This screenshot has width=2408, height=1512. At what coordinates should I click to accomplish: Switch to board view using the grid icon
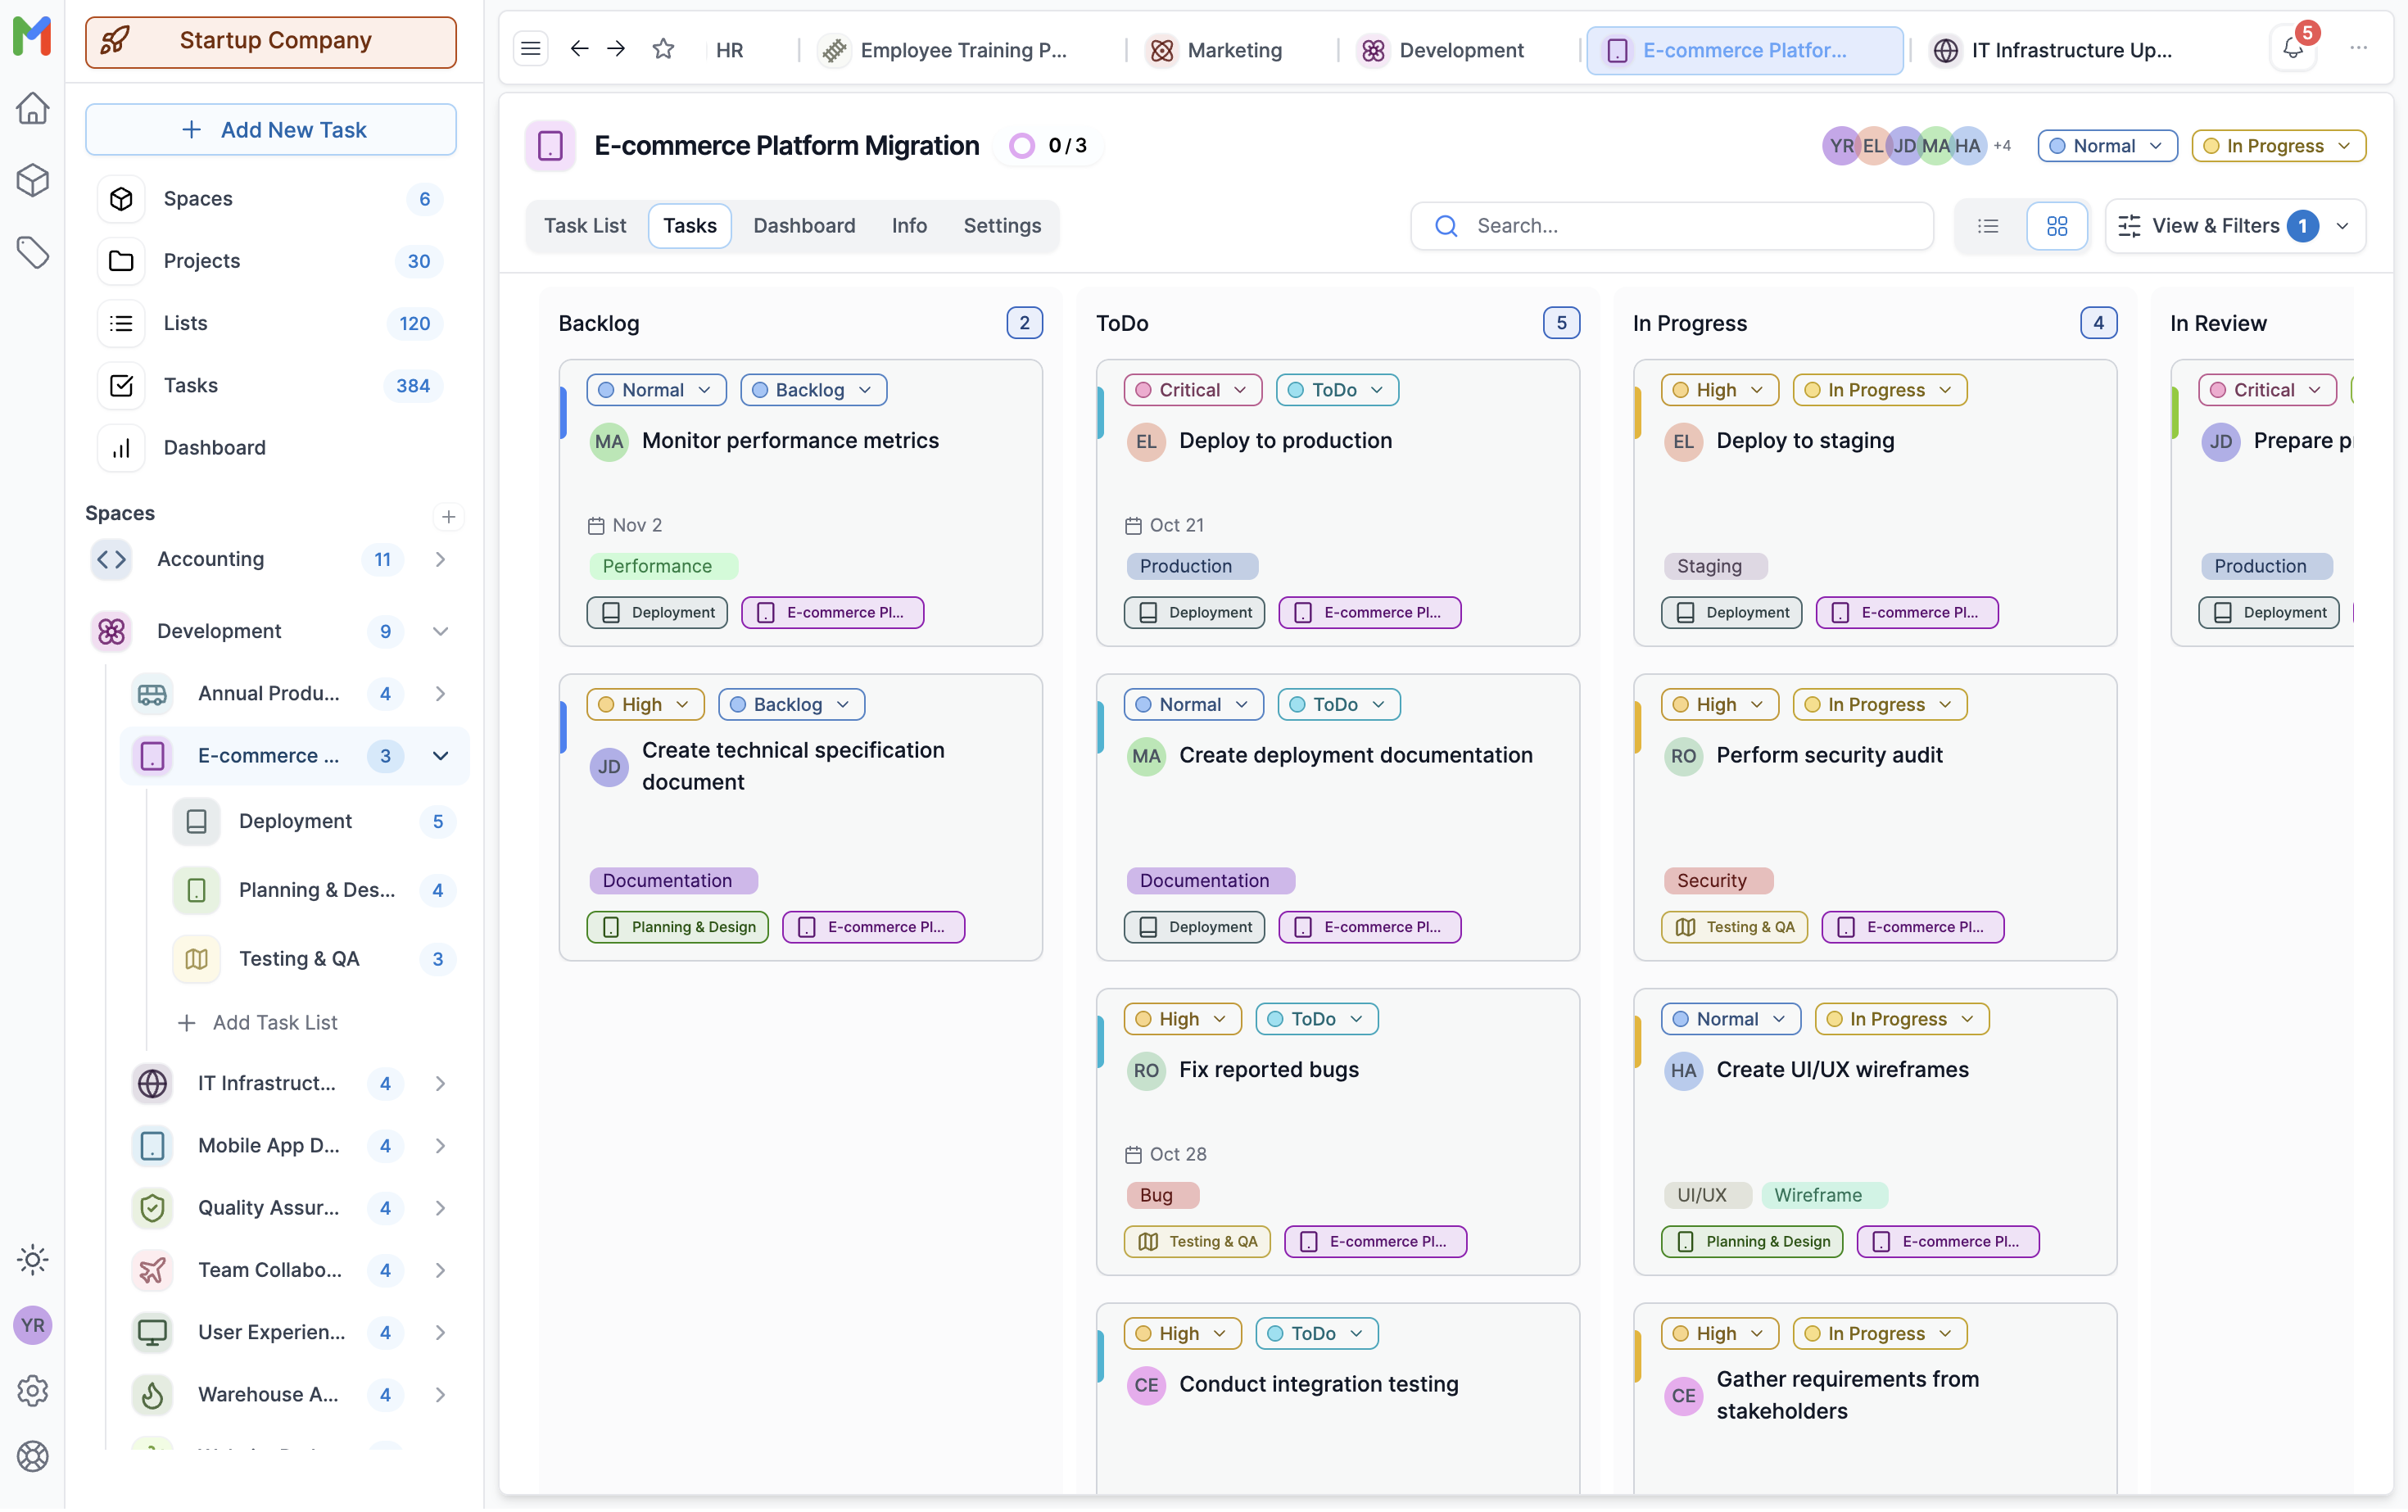[x=2057, y=225]
